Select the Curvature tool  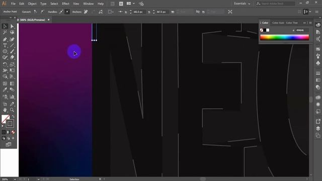[x=12, y=39]
